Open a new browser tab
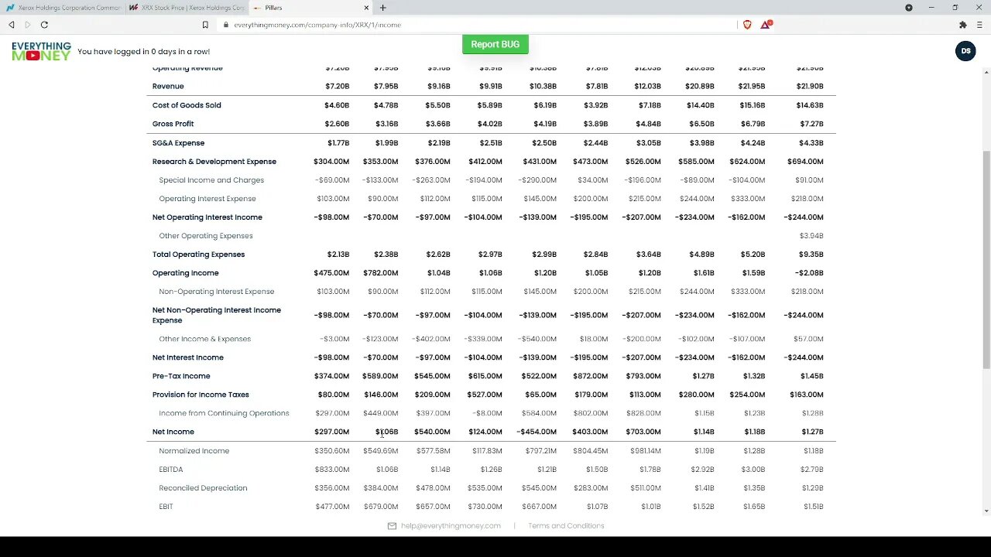 click(x=382, y=8)
